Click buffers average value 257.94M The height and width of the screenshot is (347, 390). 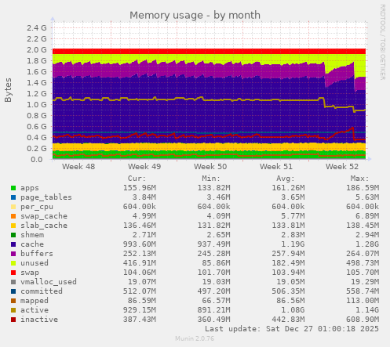pyautogui.click(x=288, y=254)
